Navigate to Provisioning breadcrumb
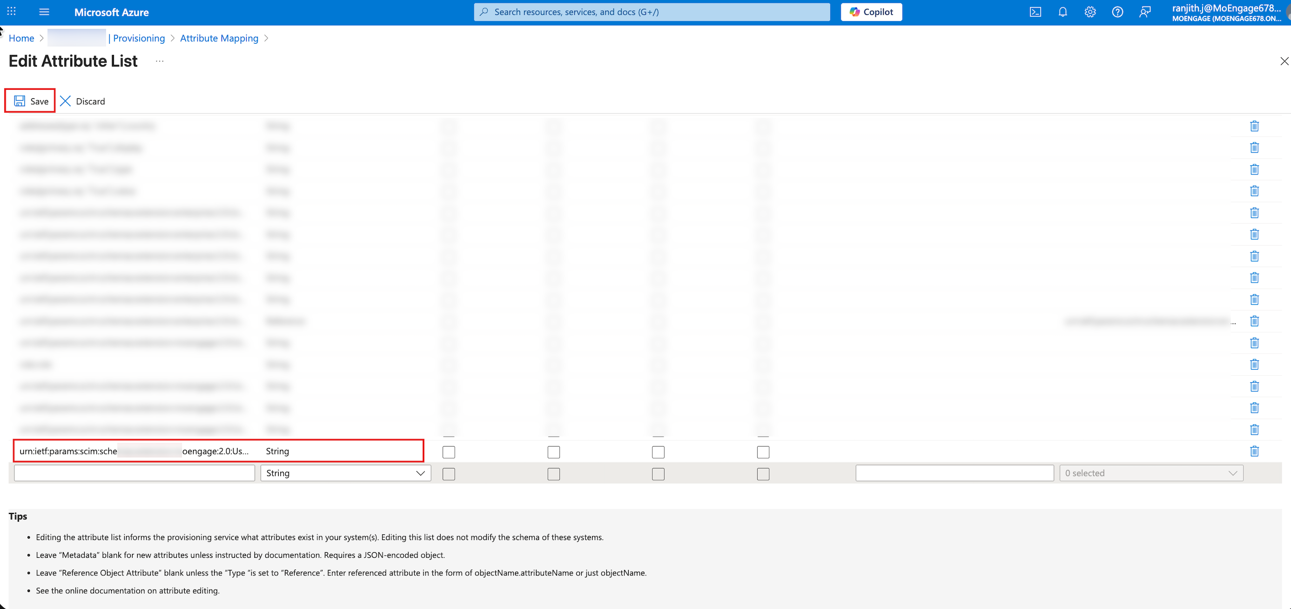Screen dimensions: 1291x609 point(138,38)
